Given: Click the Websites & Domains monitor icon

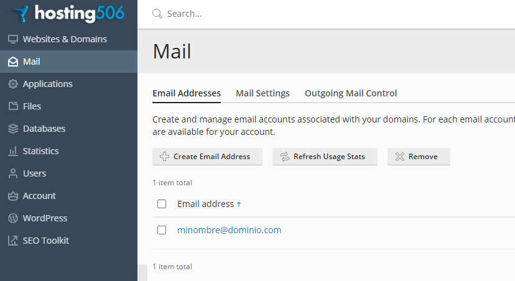Looking at the screenshot, I should point(12,39).
